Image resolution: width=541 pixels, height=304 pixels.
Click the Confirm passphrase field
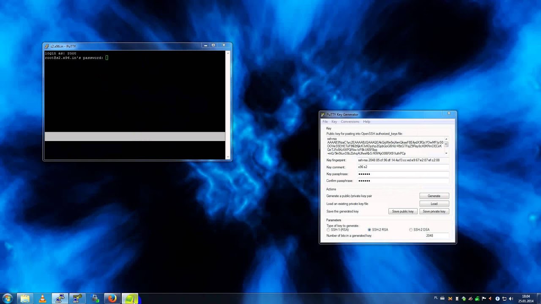point(403,181)
